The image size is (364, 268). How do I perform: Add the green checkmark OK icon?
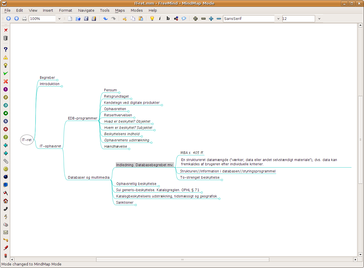click(x=5, y=73)
